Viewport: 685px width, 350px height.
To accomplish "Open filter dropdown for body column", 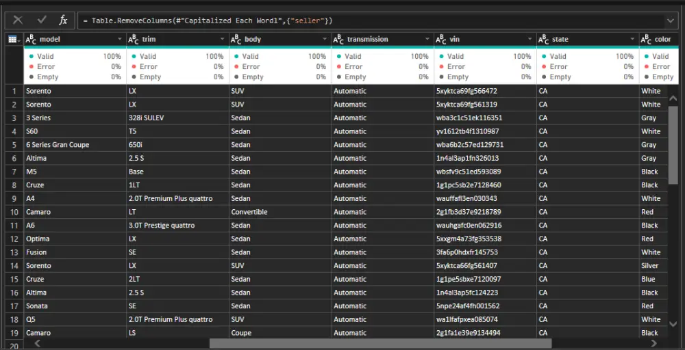I will [x=325, y=39].
